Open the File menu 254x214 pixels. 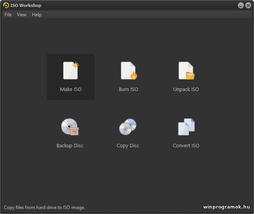pyautogui.click(x=8, y=15)
